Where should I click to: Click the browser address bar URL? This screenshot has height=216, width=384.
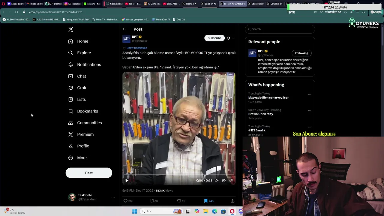click(x=55, y=12)
